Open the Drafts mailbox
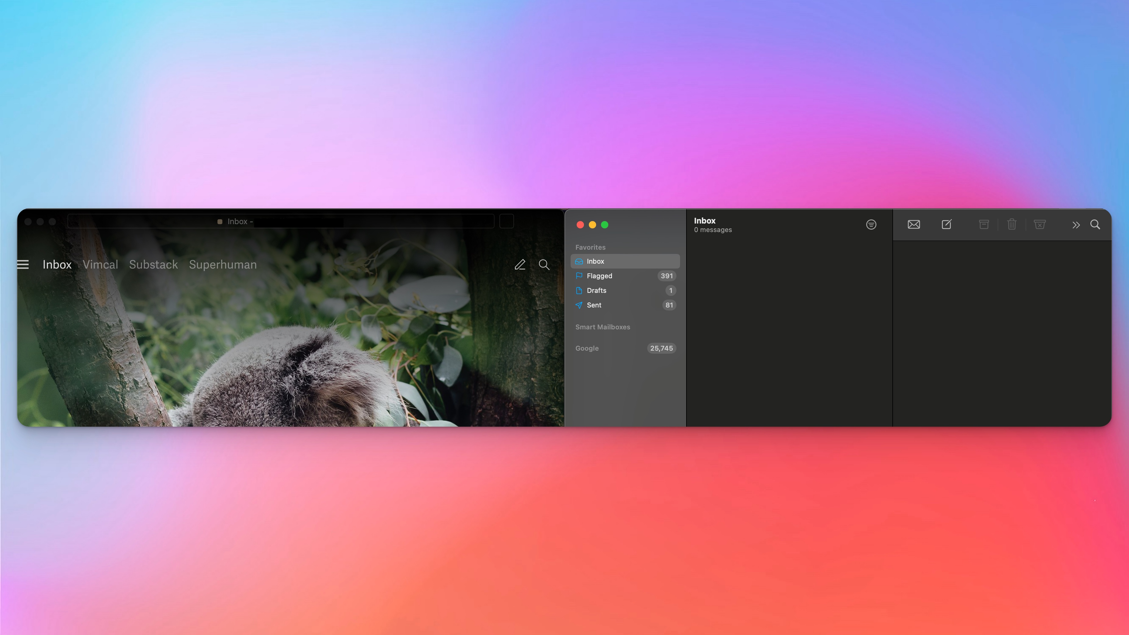Viewport: 1129px width, 635px height. coord(597,290)
